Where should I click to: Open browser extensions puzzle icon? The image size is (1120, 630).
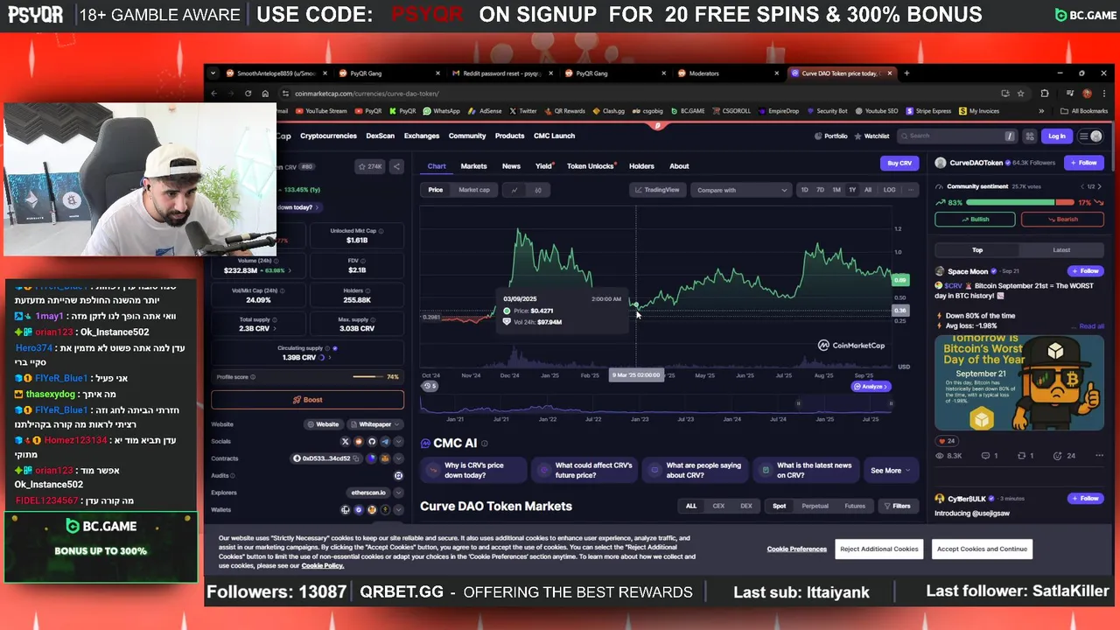click(x=1044, y=94)
